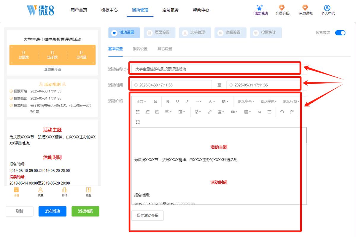Switch editor to fullscreen mode
356x237 pixels.
pyautogui.click(x=138, y=122)
